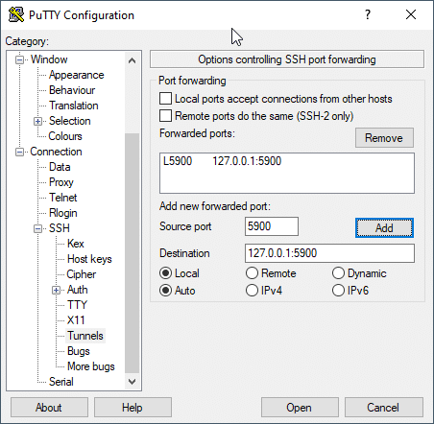Image resolution: width=434 pixels, height=424 pixels.
Task: Collapse the Window tree node
Action: (19, 59)
